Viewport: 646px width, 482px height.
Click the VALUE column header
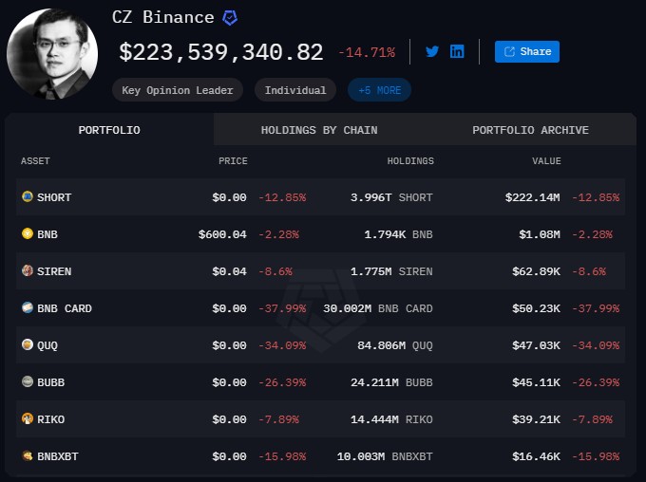[x=546, y=161]
